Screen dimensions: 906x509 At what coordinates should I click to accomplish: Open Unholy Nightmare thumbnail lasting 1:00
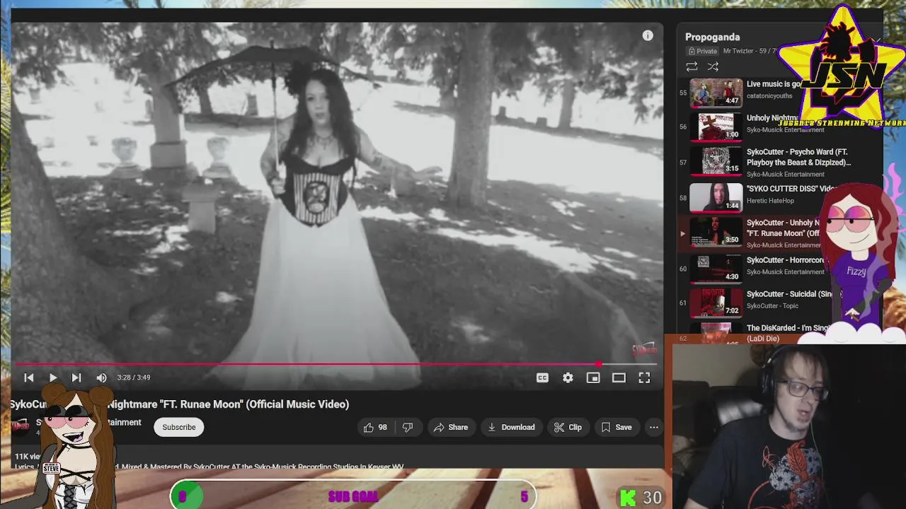point(716,126)
